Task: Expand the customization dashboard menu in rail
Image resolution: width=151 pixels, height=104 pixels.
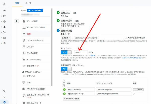Action: pos(4,16)
